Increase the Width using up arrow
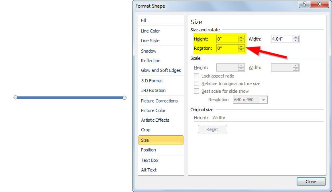Image resolution: width=332 pixels, height=192 pixels. [295, 37]
